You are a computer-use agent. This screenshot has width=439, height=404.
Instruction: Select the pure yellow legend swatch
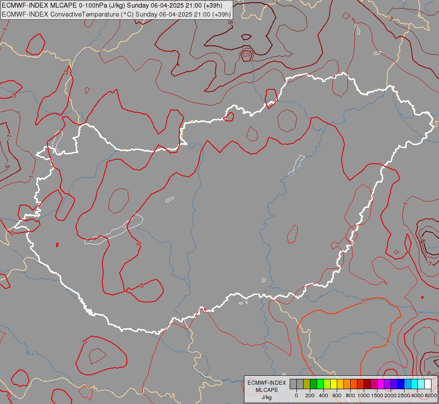click(x=334, y=384)
